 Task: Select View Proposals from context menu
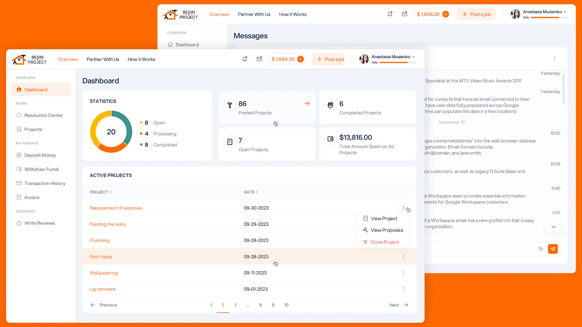[383, 230]
